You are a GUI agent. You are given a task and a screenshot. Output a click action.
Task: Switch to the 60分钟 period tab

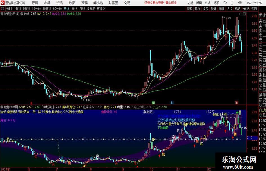click(57, 9)
